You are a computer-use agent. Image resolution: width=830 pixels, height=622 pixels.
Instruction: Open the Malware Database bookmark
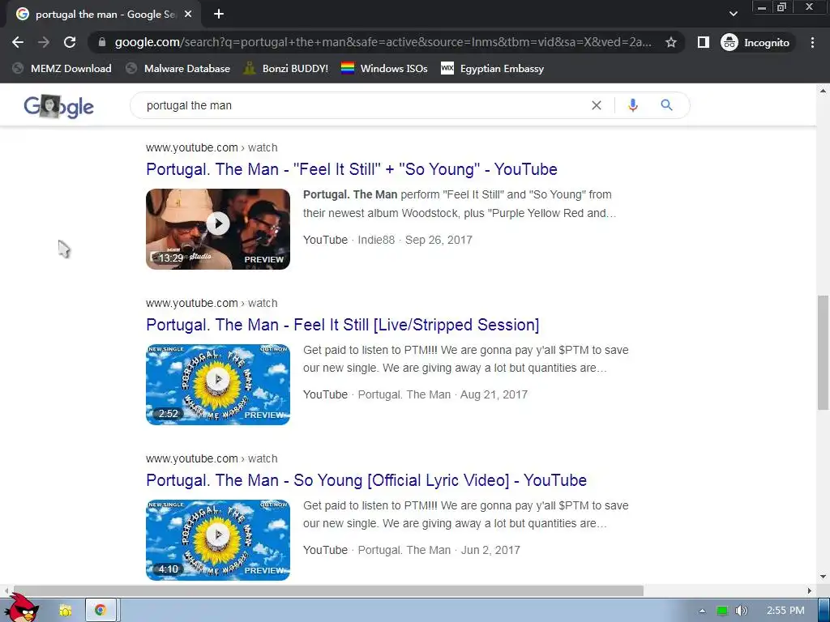click(178, 68)
